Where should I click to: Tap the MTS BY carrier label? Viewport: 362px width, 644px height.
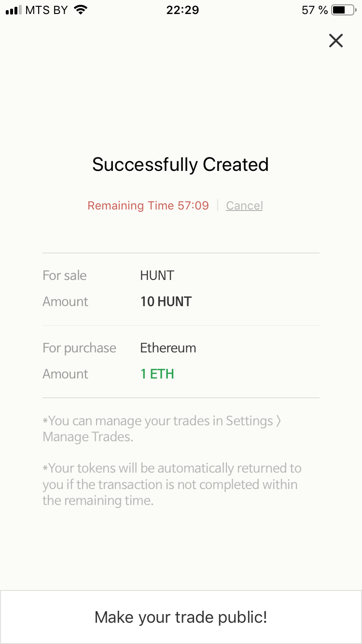[x=46, y=10]
